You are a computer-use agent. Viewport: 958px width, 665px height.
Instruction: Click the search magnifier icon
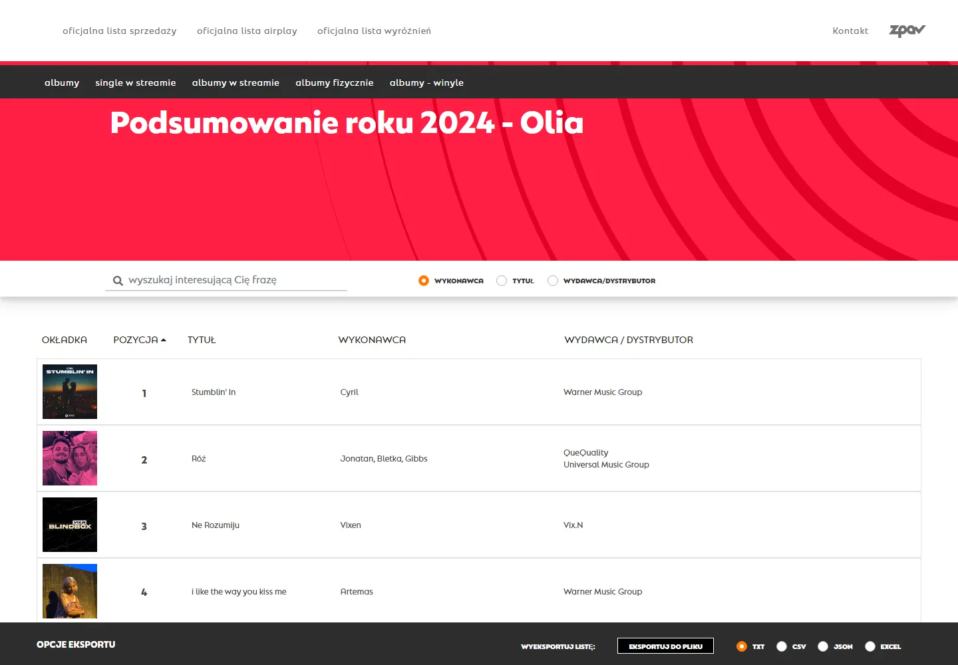118,281
